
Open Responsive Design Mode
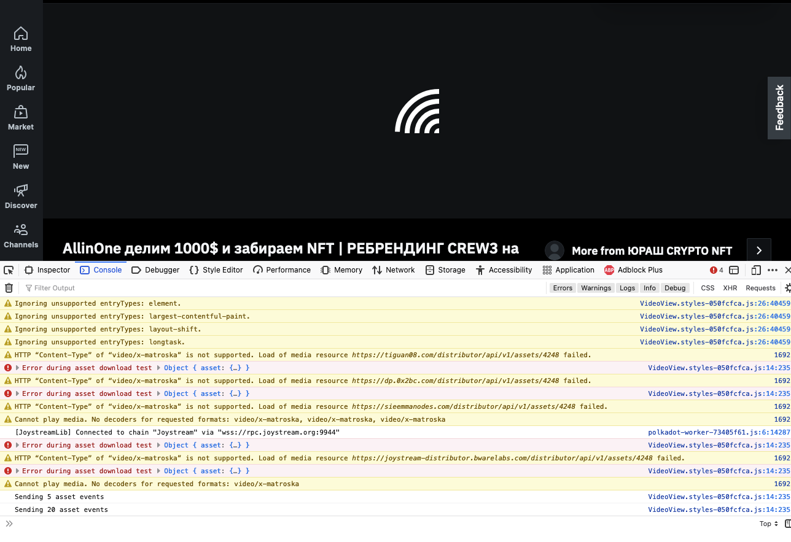pyautogui.click(x=756, y=270)
